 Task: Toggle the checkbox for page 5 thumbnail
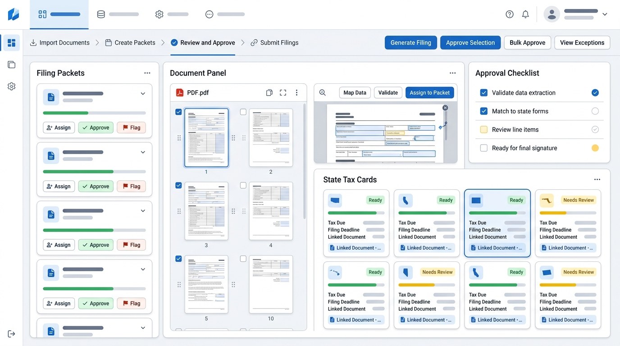click(178, 259)
